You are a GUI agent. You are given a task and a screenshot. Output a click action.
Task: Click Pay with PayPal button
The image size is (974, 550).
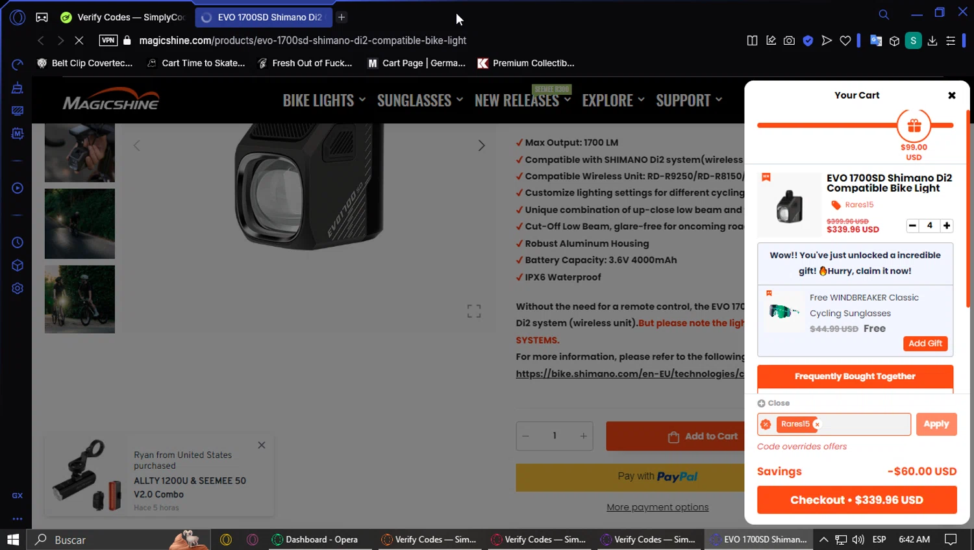[x=631, y=477]
